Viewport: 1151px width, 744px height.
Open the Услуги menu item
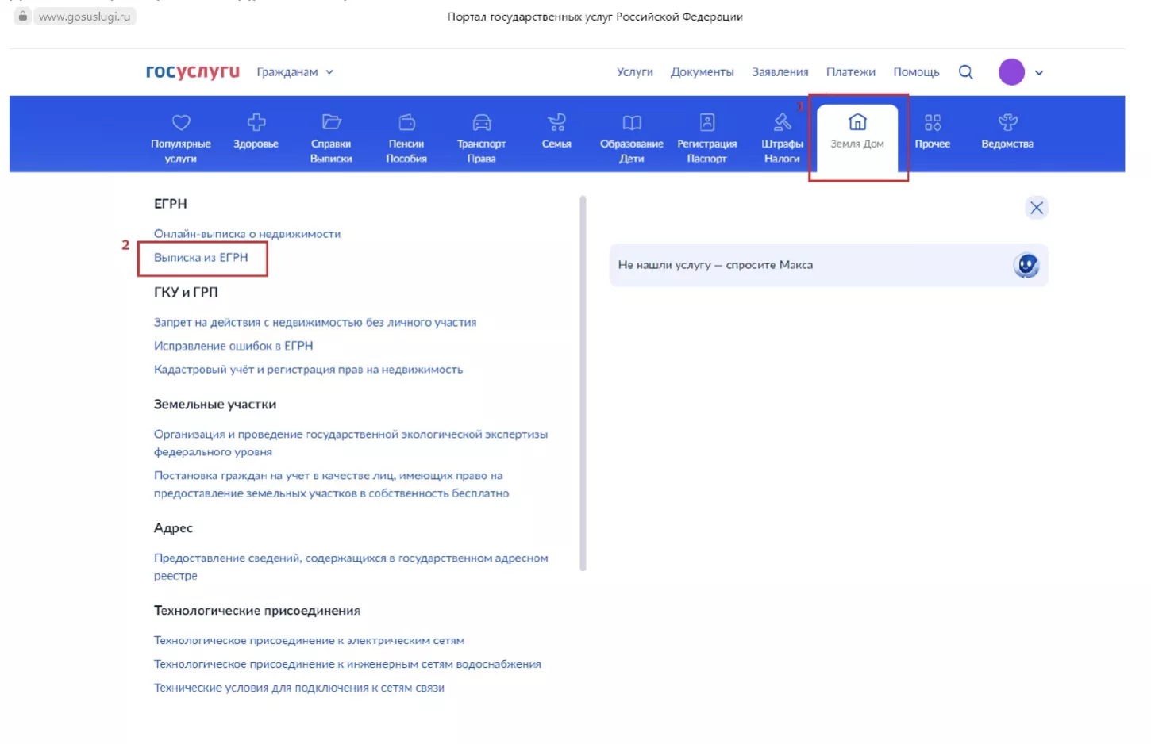tap(635, 72)
